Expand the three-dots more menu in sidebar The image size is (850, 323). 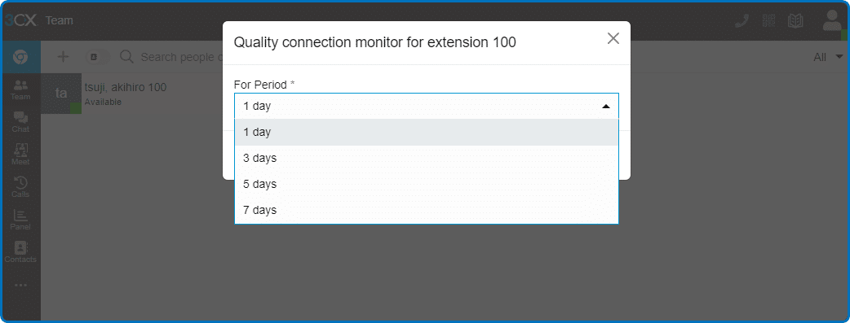coord(20,285)
